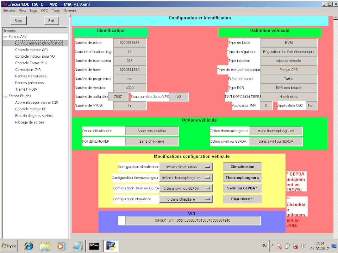The image size is (338, 253).
Task: Open Corrections IMA screen
Action: [x=28, y=70]
